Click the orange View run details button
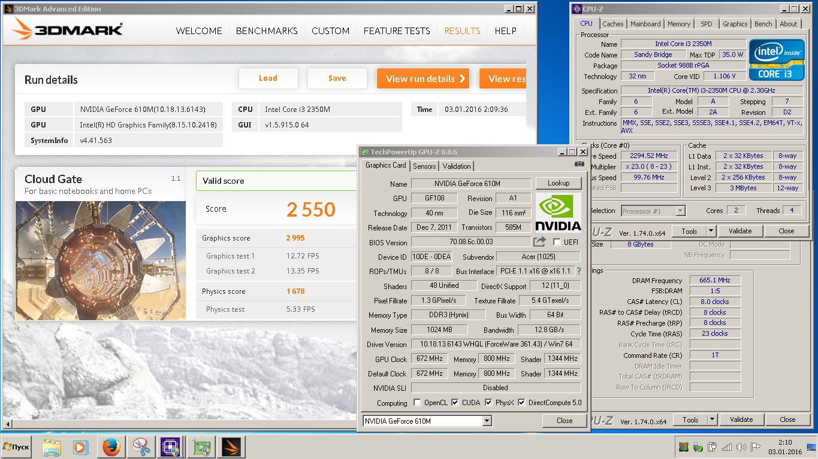Image resolution: width=818 pixels, height=459 pixels. (x=423, y=78)
